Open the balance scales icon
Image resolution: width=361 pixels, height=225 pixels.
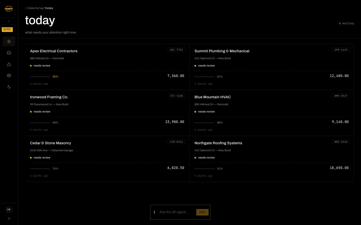(9, 75)
